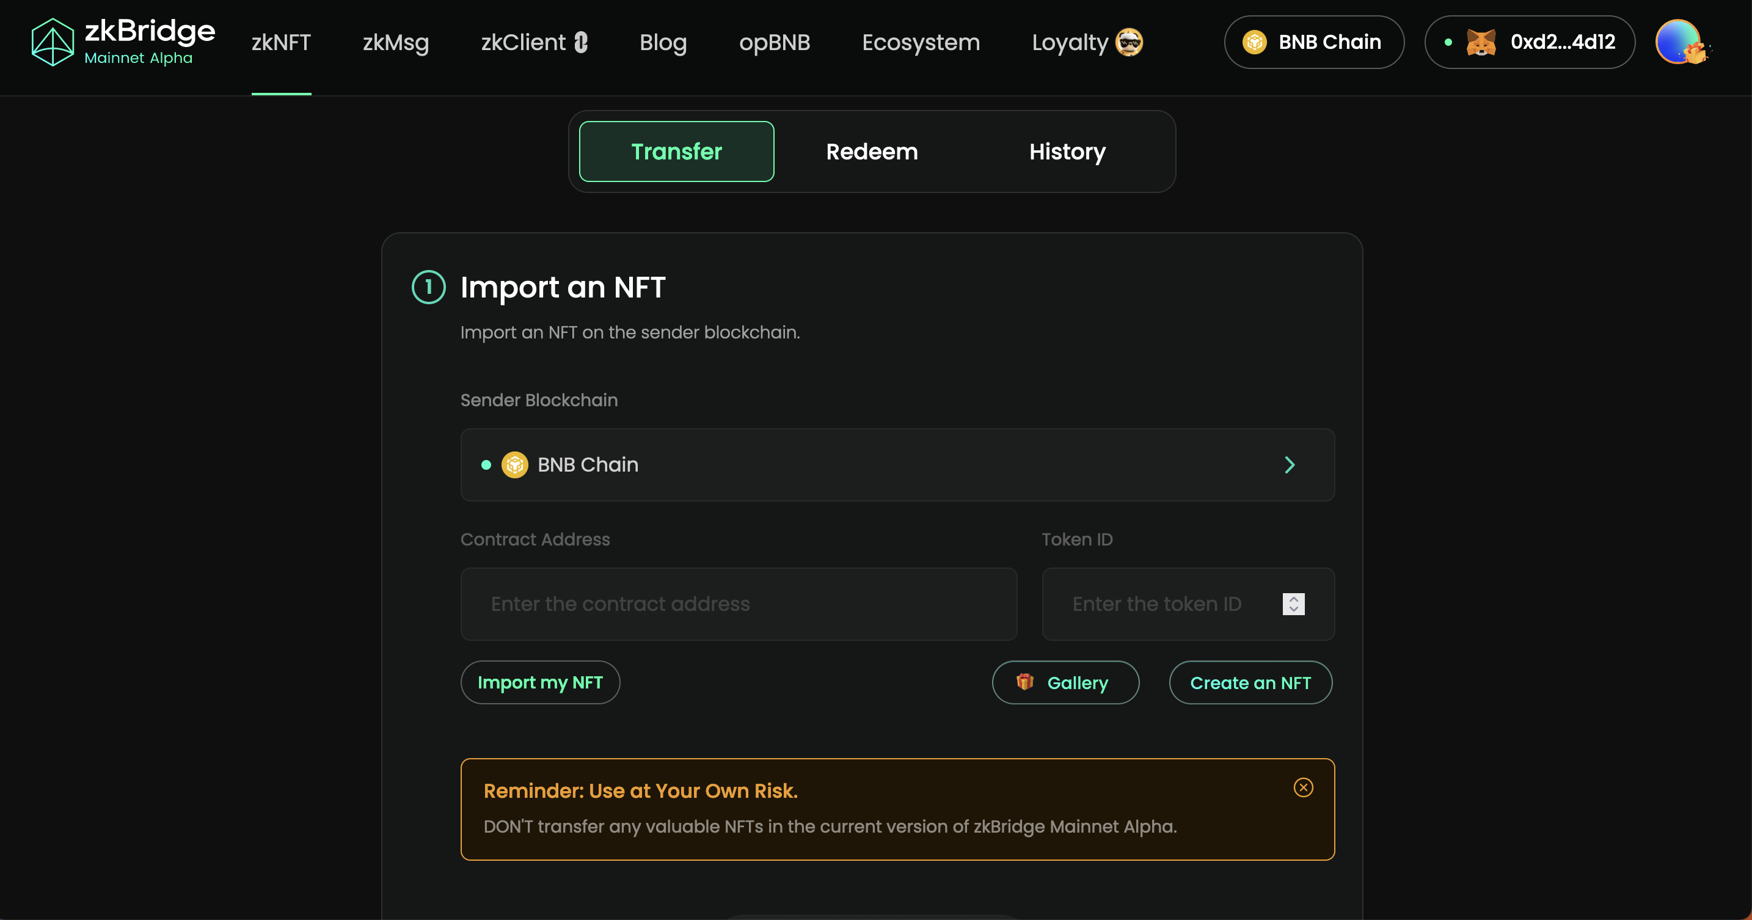Click the BNB coin icon in header
Viewport: 1752px width, 920px height.
click(x=1254, y=42)
